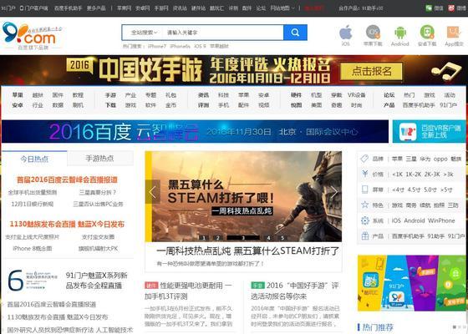
Task: Open 1130魅族发布会直播 魅蓝X今日发布 orange headline
Action: [x=67, y=224]
